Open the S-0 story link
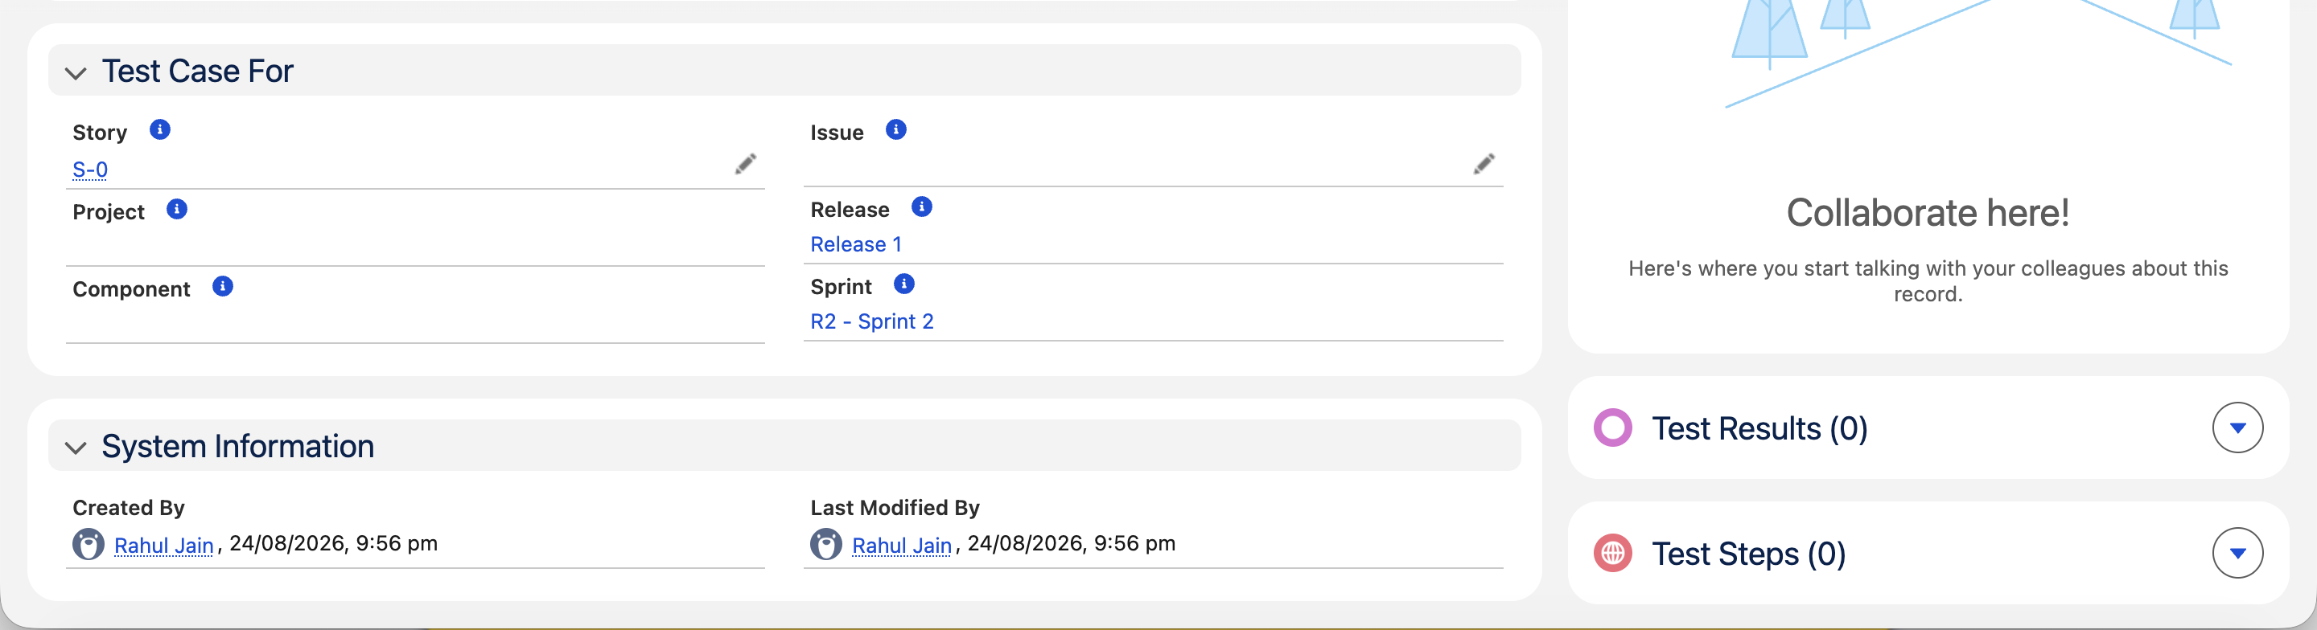 90,170
